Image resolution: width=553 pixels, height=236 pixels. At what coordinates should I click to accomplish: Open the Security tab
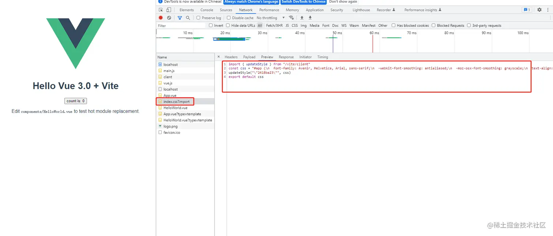tap(337, 10)
